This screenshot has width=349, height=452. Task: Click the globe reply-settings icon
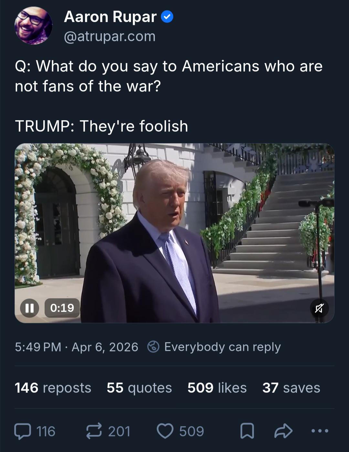153,347
